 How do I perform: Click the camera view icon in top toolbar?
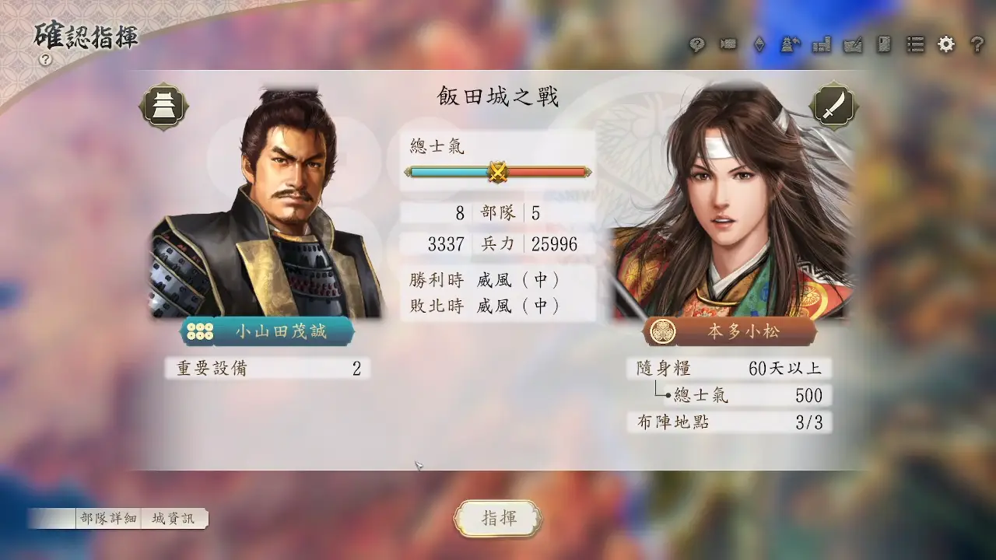(x=728, y=44)
